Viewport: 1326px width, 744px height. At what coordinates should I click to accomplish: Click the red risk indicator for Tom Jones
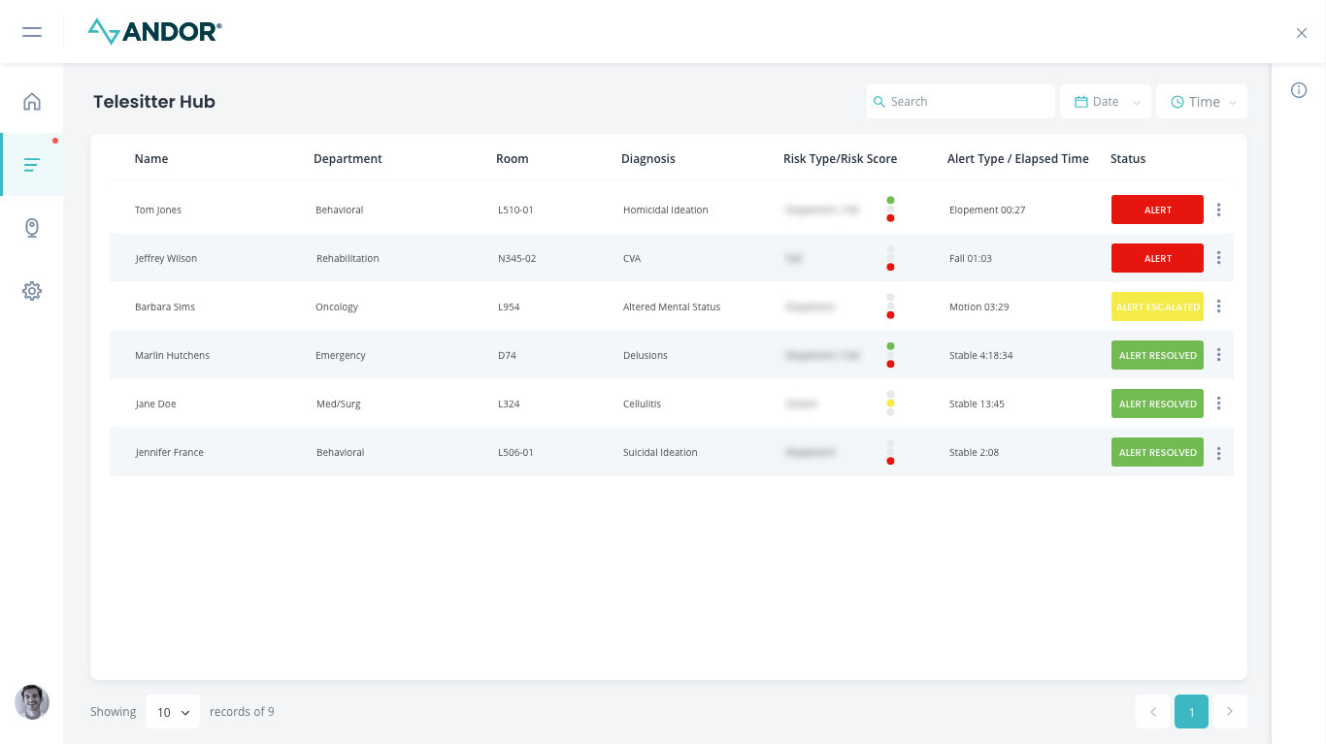coord(890,218)
